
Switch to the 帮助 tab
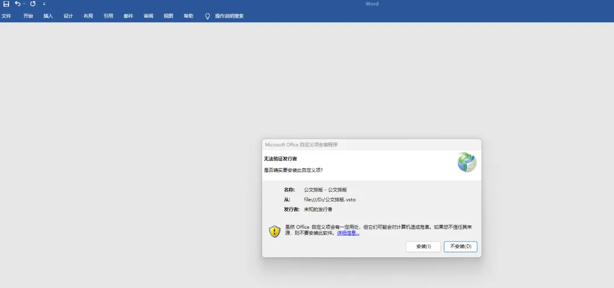[188, 16]
